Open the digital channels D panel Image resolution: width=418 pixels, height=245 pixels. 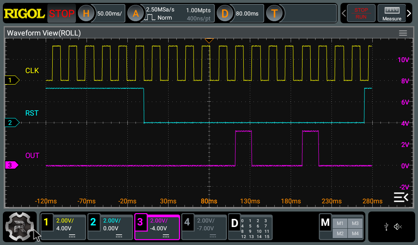coord(251,227)
